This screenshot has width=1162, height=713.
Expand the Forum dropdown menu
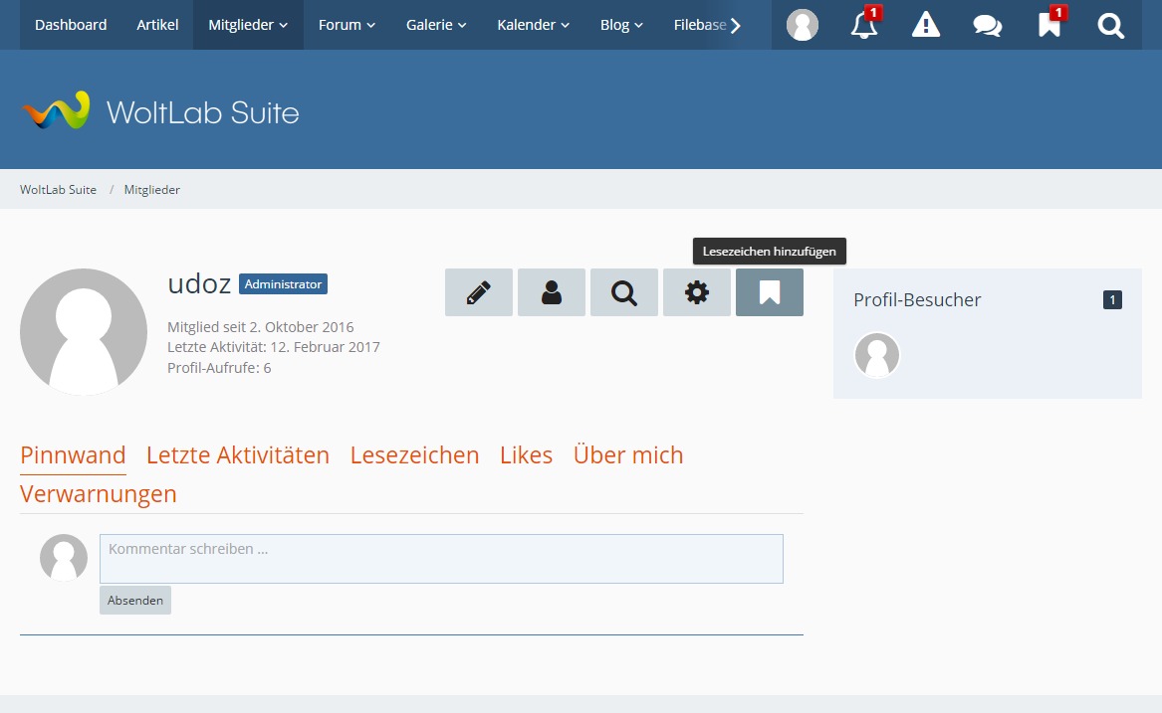pos(347,25)
